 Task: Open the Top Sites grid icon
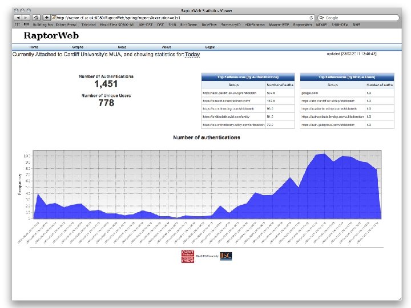(26, 25)
